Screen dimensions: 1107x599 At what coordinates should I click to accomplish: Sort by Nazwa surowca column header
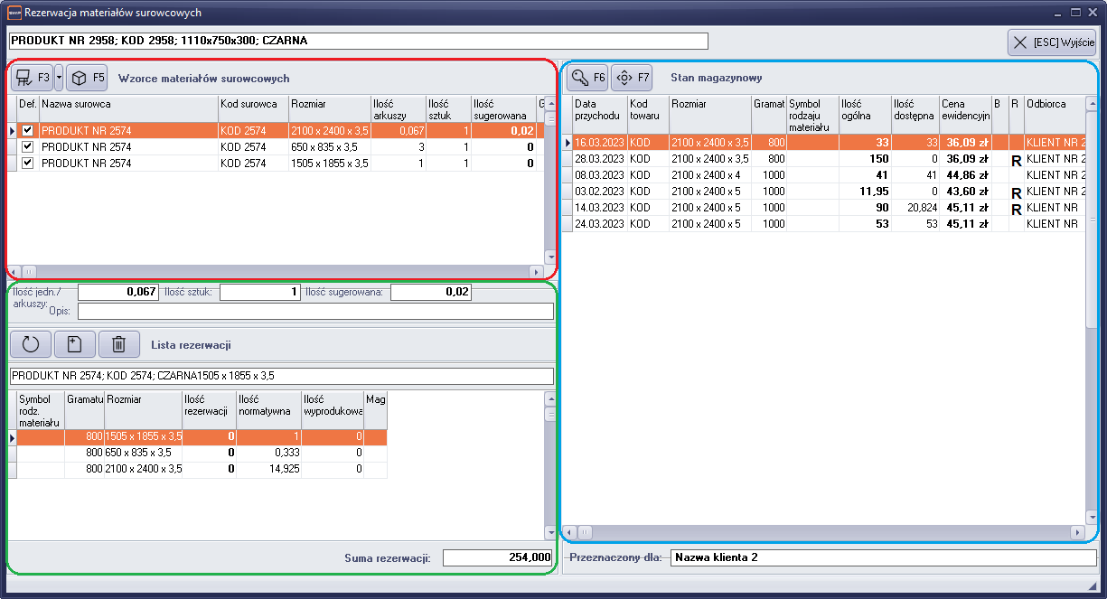click(128, 105)
